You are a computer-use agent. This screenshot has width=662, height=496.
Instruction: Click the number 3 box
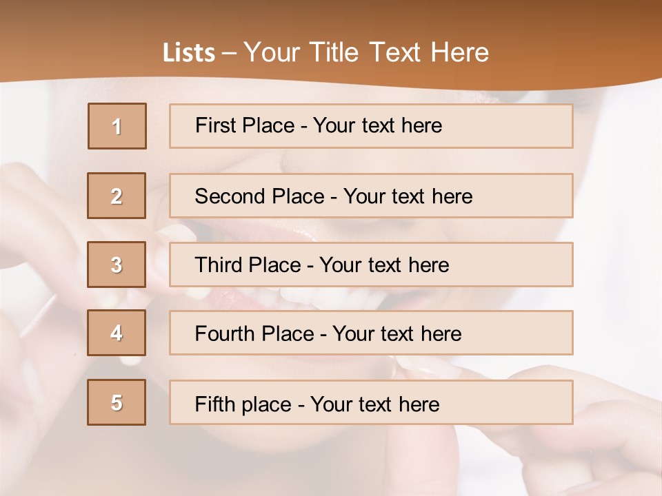(117, 265)
